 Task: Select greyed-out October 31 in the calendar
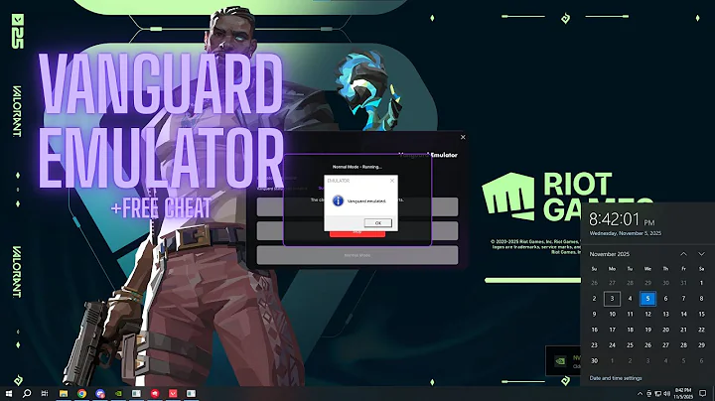[683, 283]
